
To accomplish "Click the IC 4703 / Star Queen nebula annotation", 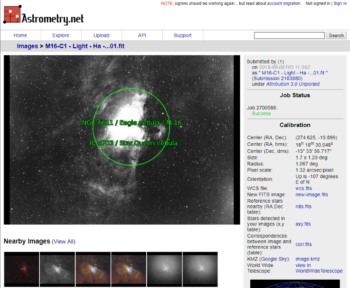I will click(133, 143).
